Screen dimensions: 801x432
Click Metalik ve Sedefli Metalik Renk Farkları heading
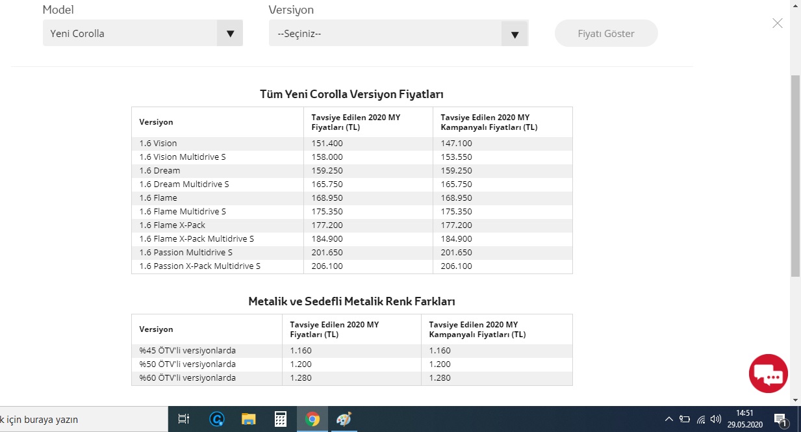pyautogui.click(x=351, y=301)
